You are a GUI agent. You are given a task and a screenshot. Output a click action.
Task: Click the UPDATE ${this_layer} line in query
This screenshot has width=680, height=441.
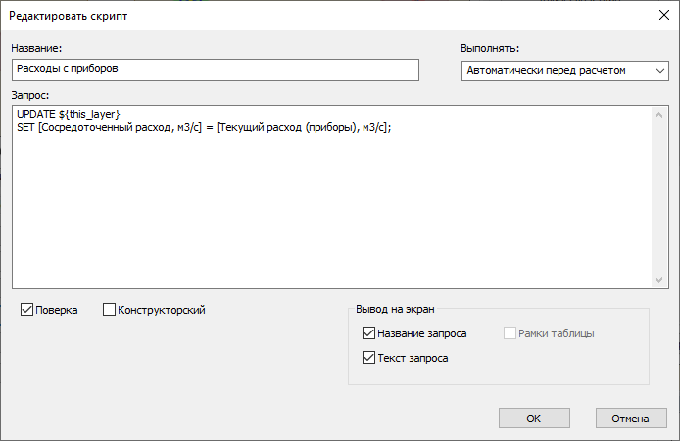[68, 114]
